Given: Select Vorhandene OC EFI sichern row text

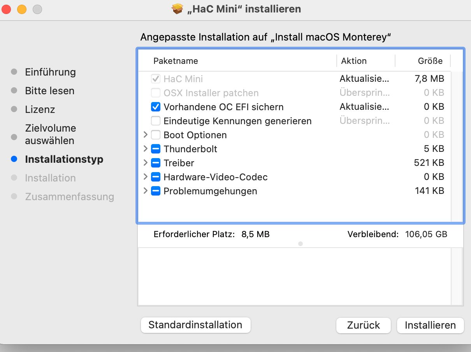Looking at the screenshot, I should [x=223, y=107].
